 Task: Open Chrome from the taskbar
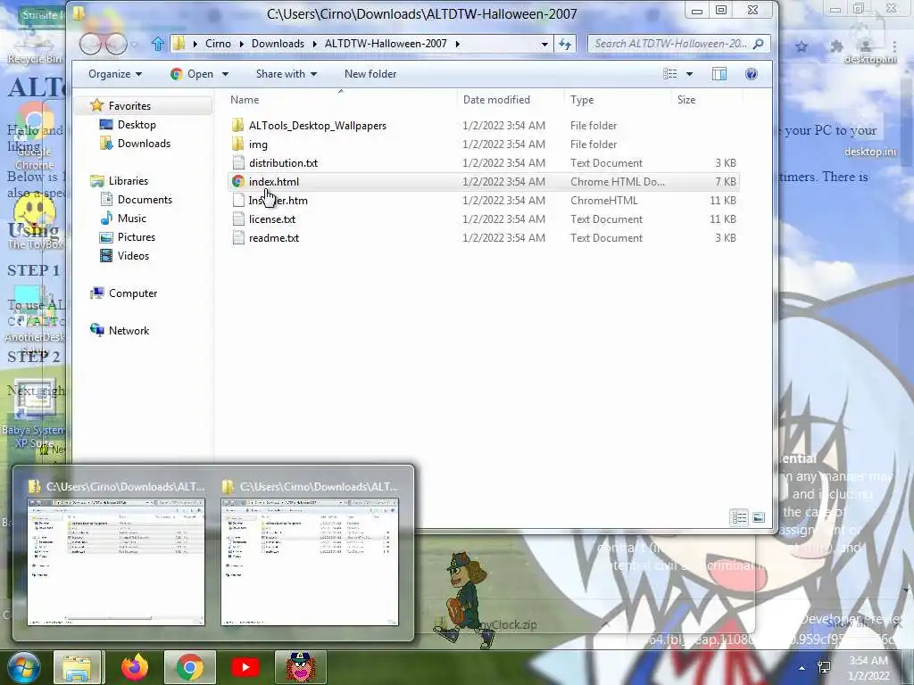pyautogui.click(x=190, y=667)
